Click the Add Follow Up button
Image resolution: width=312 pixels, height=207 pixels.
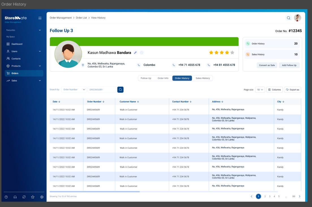pyautogui.click(x=289, y=65)
